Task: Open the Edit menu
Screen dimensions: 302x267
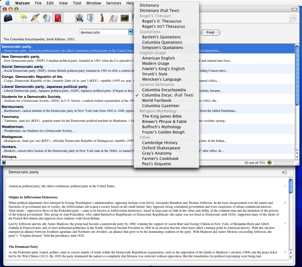Action: pos(50,3)
